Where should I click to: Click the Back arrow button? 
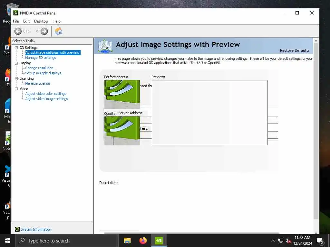[18, 31]
